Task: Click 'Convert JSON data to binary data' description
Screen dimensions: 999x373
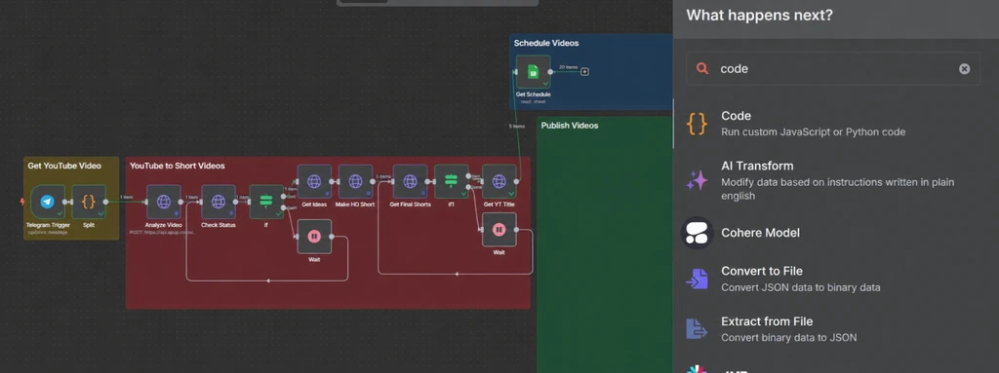Action: pyautogui.click(x=801, y=287)
